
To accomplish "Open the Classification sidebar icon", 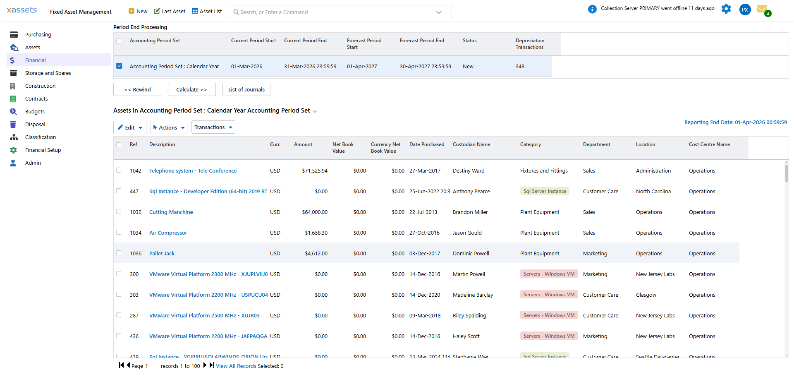I will point(14,137).
